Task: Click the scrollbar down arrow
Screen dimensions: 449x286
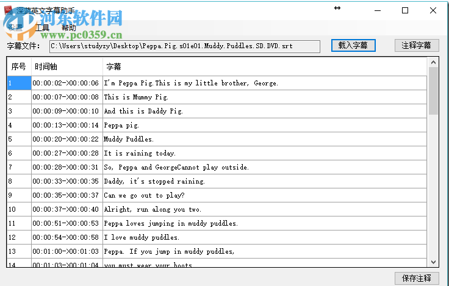Action: pos(433,262)
